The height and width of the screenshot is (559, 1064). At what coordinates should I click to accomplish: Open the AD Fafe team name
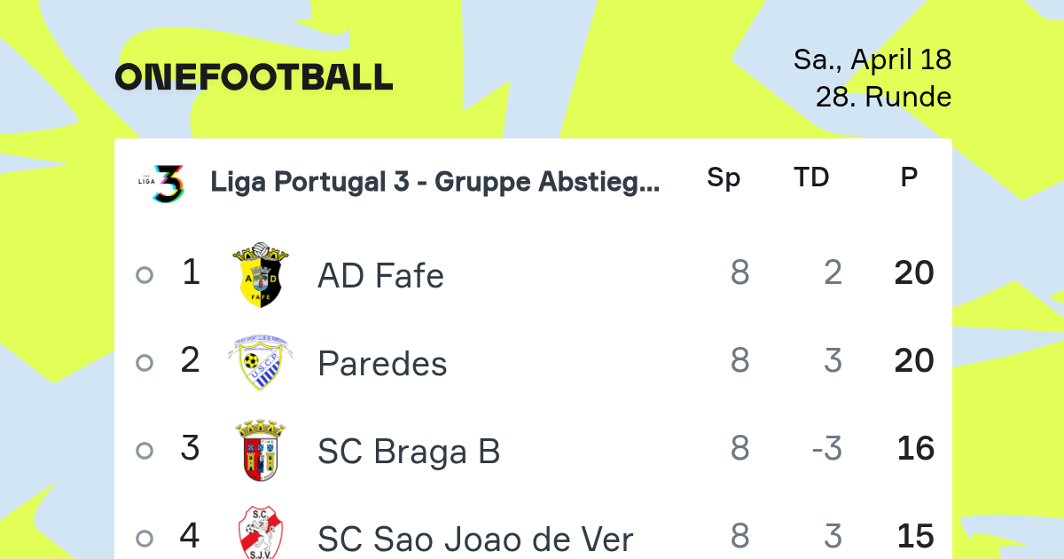tap(380, 276)
